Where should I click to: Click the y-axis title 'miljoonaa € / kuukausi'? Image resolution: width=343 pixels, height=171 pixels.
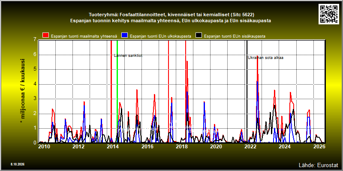tap(23, 91)
